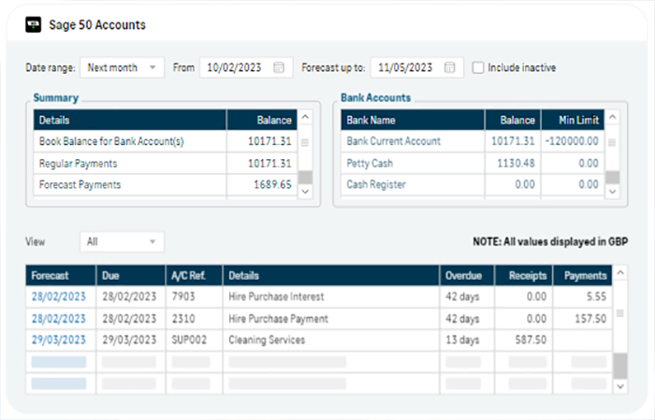
Task: Open the View All dropdown
Action: (122, 241)
